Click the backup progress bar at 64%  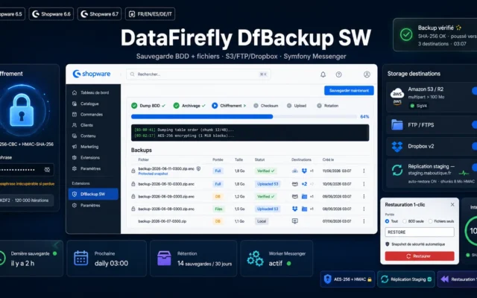click(x=244, y=116)
